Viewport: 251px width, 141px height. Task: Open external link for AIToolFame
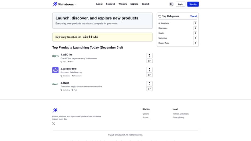tap(149, 75)
